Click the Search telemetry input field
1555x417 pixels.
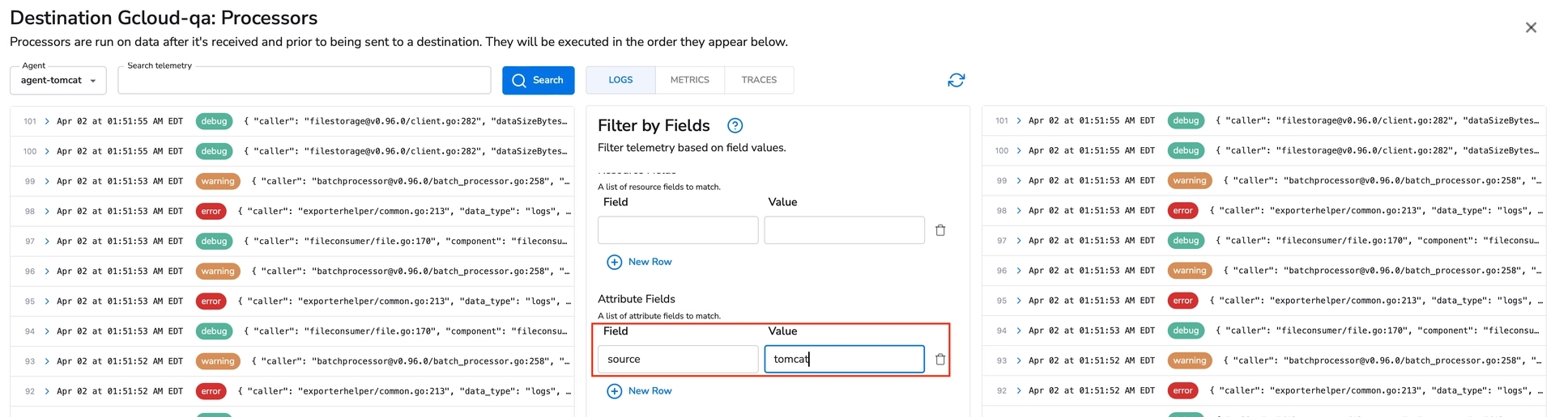pos(304,81)
